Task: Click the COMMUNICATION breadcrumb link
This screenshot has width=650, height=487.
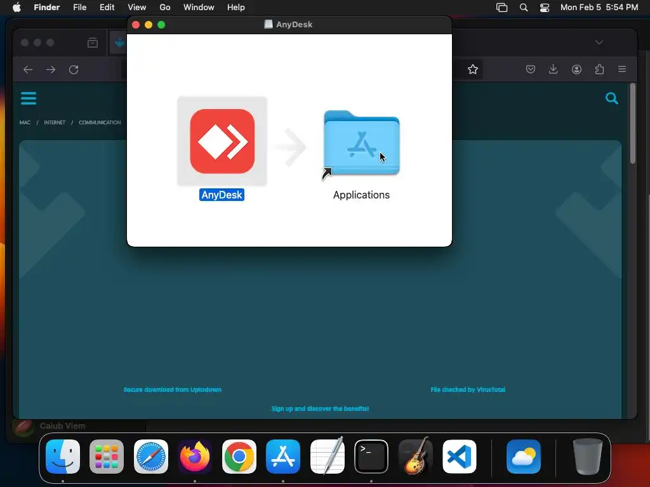Action: [100, 122]
